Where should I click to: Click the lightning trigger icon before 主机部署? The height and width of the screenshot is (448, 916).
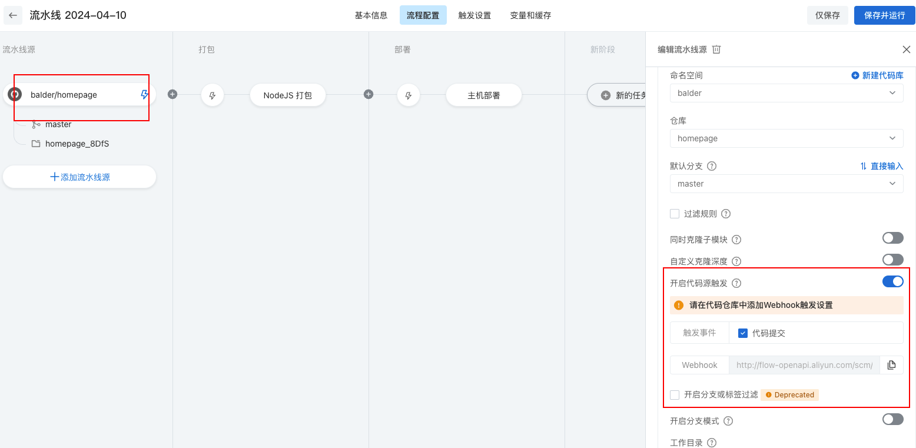(409, 95)
